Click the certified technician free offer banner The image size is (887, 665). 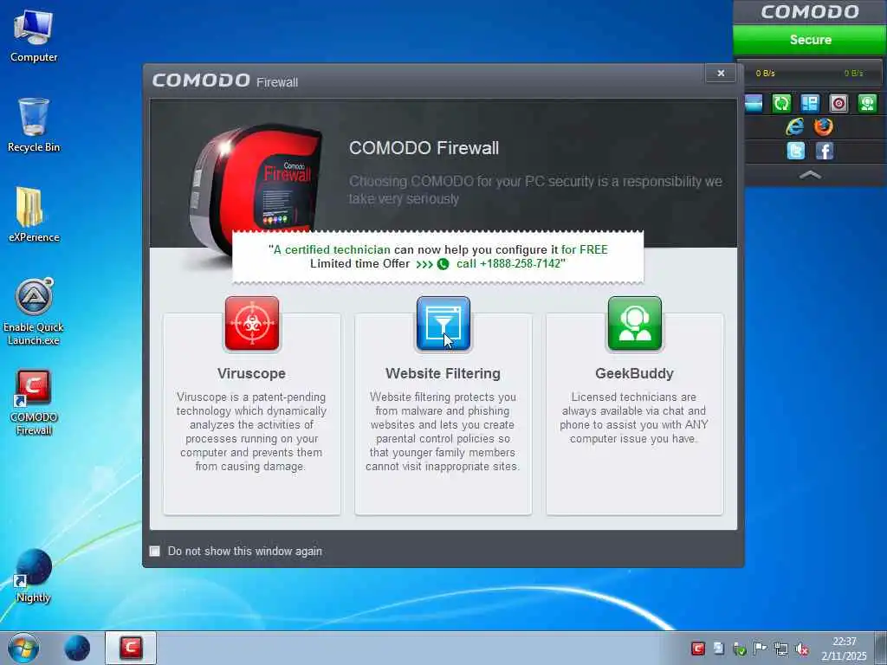[x=437, y=256]
